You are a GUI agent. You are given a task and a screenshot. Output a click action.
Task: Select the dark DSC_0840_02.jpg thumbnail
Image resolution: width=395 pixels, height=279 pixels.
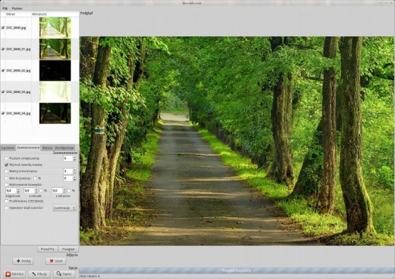point(55,70)
